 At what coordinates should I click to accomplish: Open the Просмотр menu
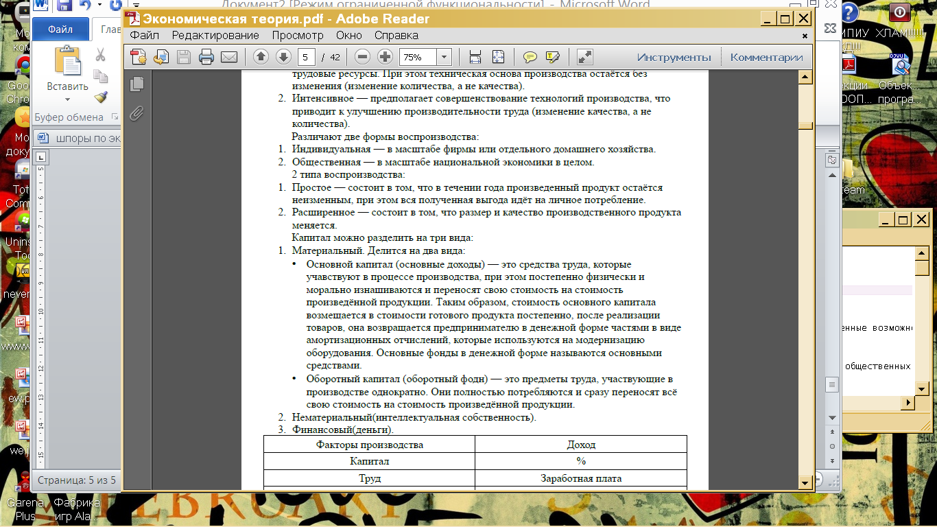[x=298, y=35]
